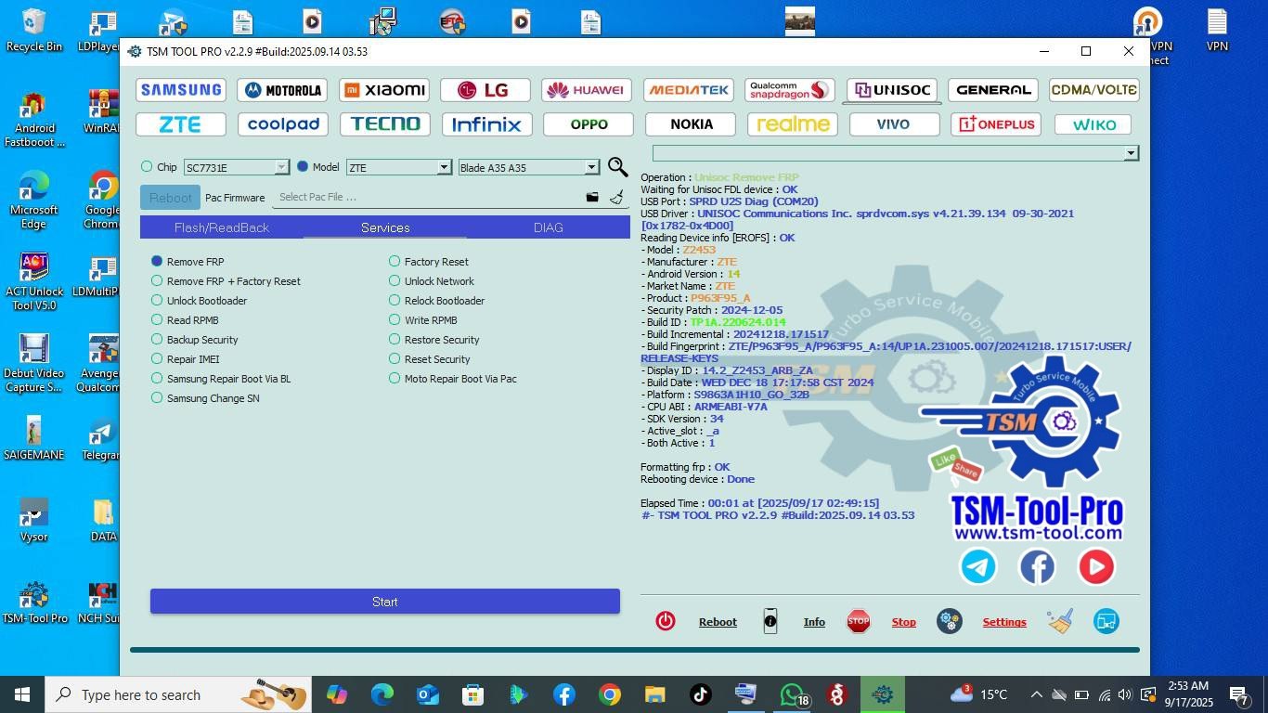The height and width of the screenshot is (713, 1268).
Task: Select the LG brand button
Action: click(x=485, y=90)
